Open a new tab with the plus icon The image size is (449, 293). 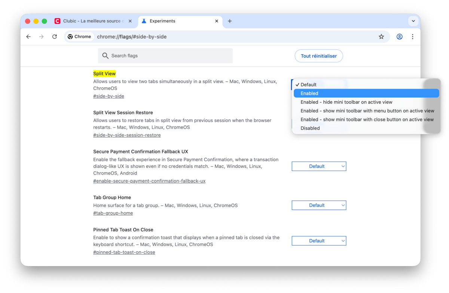230,21
